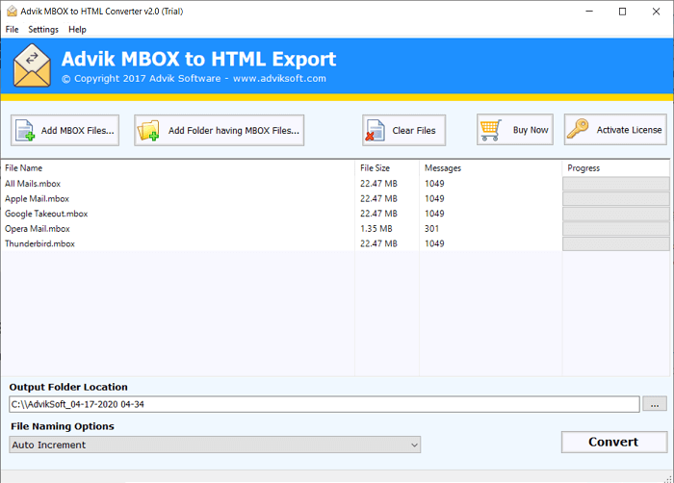Minimize the Advik converter window

(589, 12)
